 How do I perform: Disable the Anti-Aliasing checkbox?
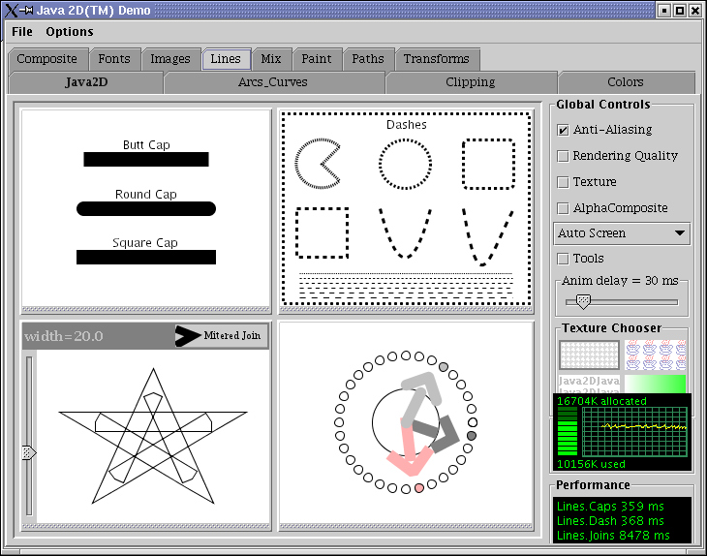tap(563, 130)
